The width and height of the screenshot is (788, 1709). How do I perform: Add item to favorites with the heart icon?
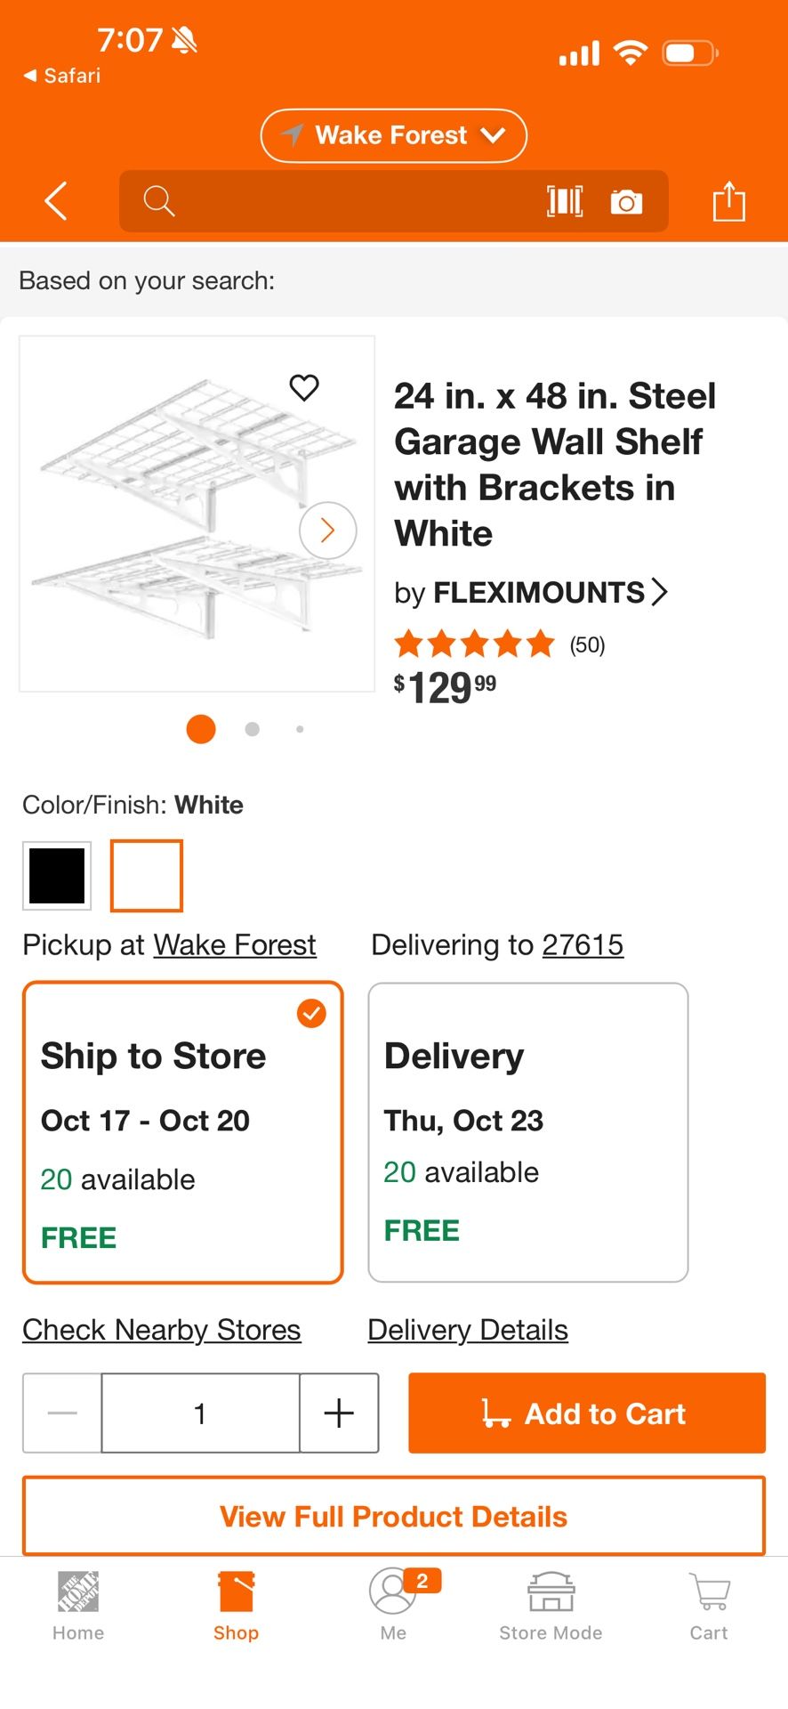(305, 387)
